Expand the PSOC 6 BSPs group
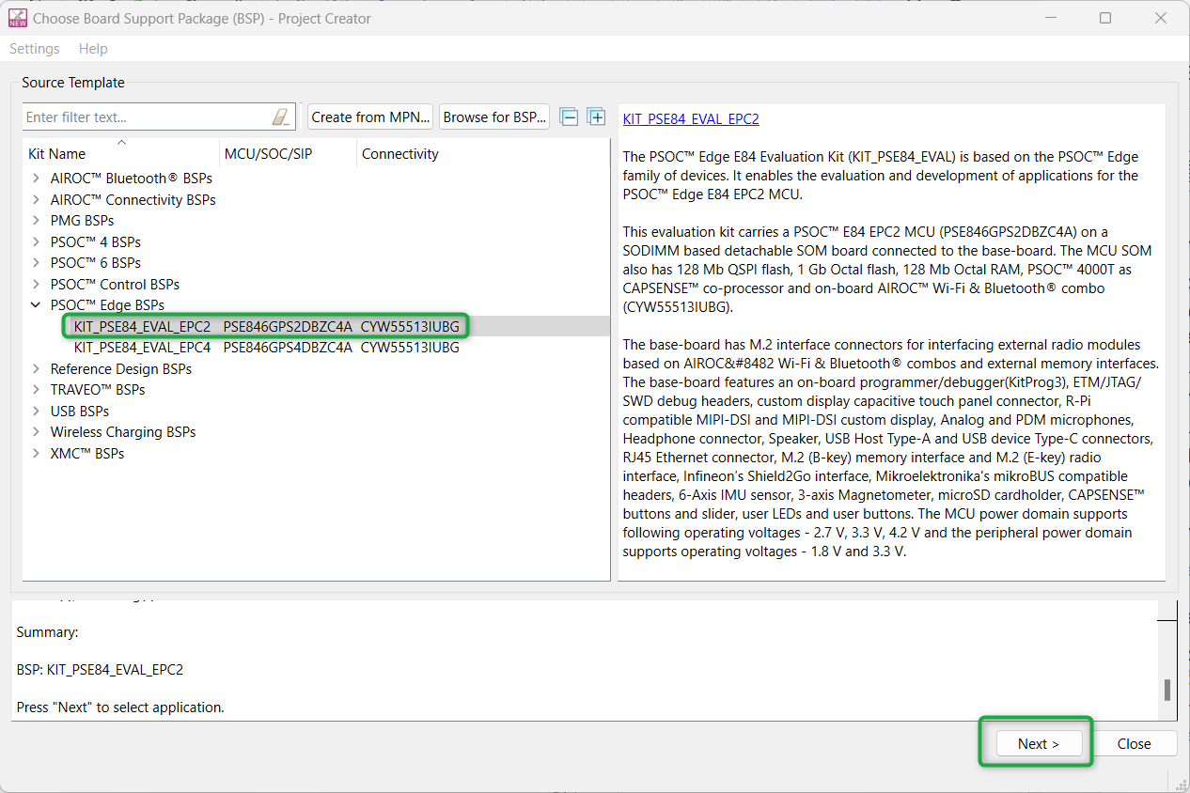 [x=36, y=263]
